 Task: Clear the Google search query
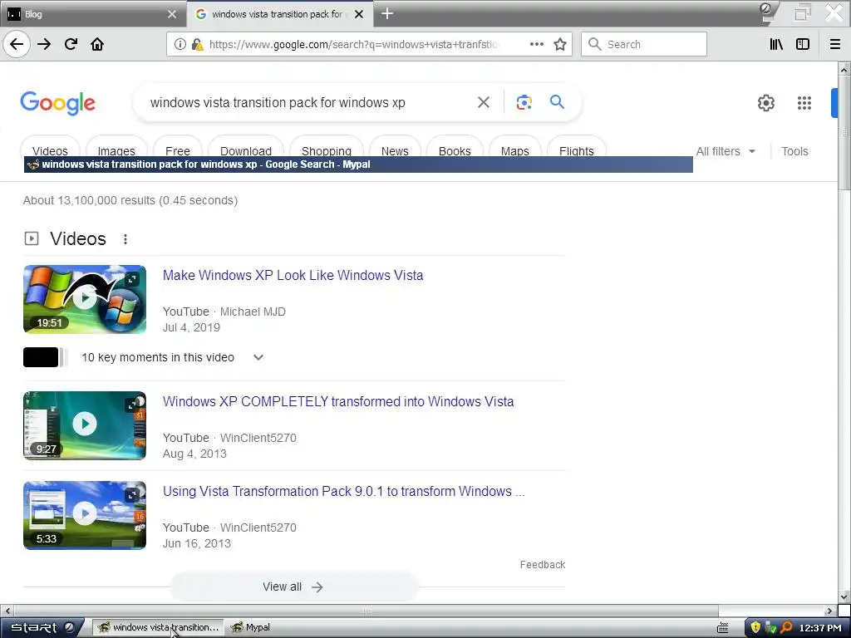click(x=484, y=102)
